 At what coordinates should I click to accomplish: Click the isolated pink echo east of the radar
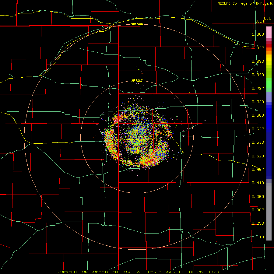(205, 120)
